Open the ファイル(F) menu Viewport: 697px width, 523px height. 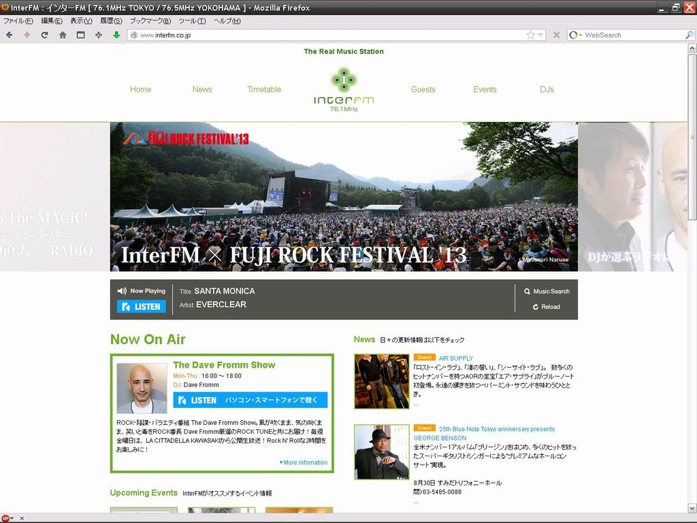pyautogui.click(x=18, y=21)
